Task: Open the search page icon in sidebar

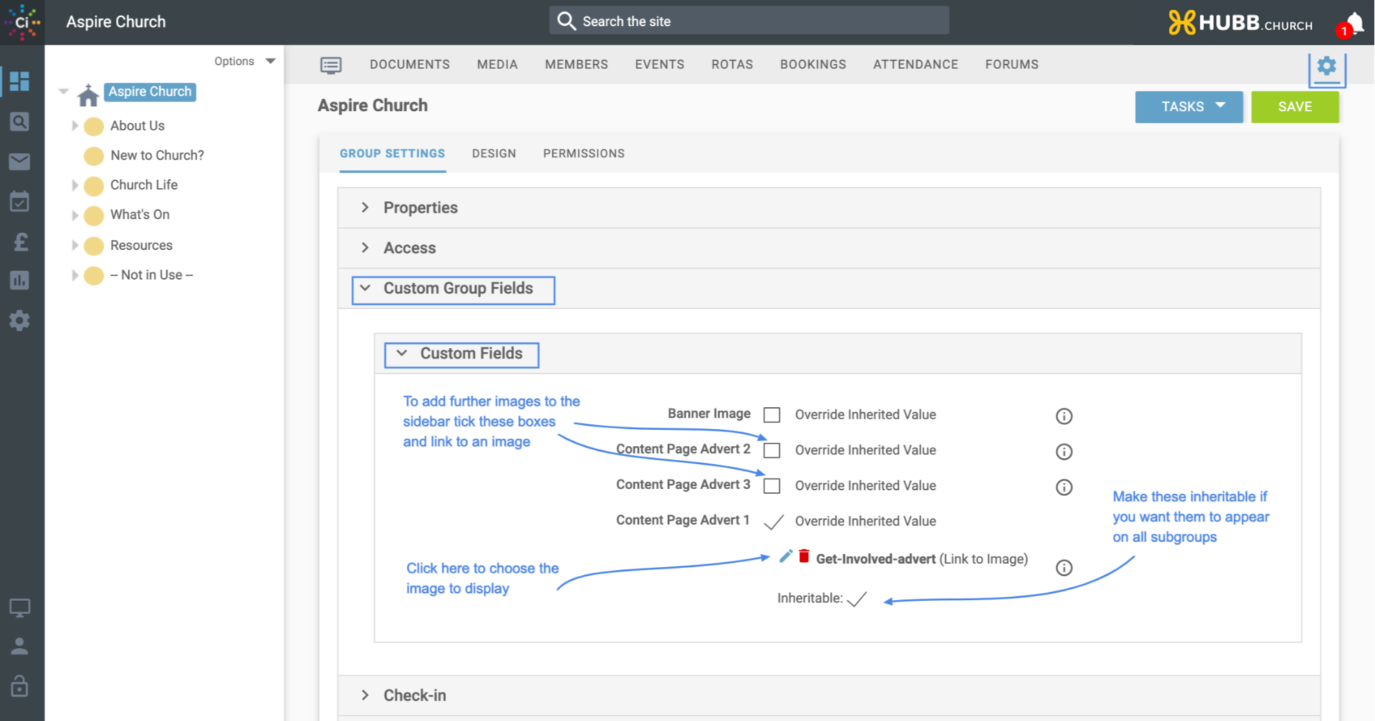Action: tap(19, 122)
